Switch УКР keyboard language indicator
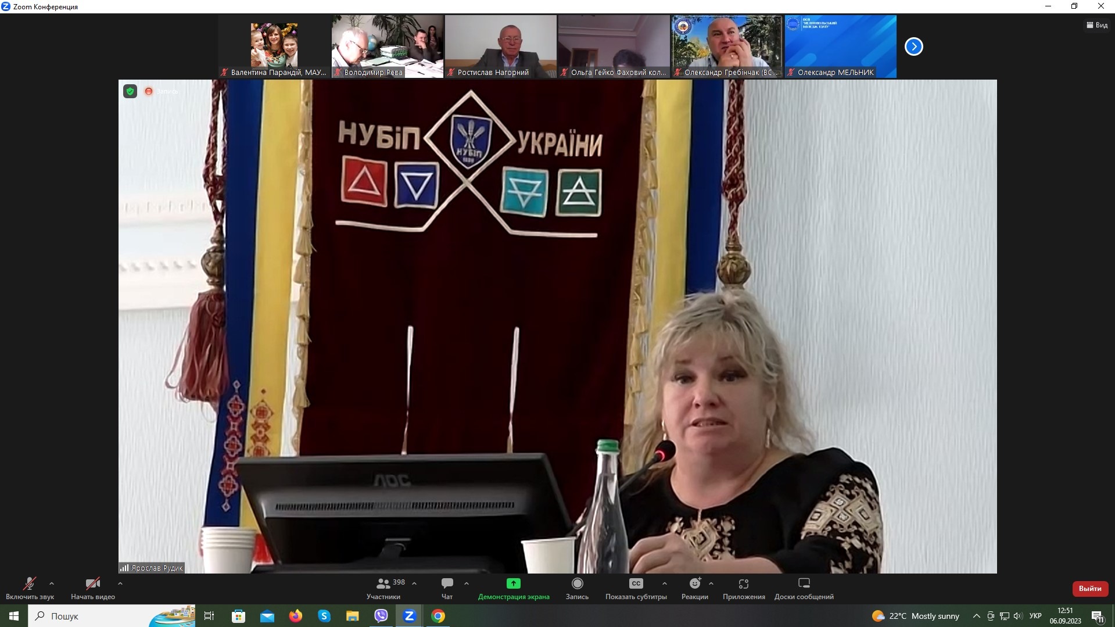 tap(1035, 616)
